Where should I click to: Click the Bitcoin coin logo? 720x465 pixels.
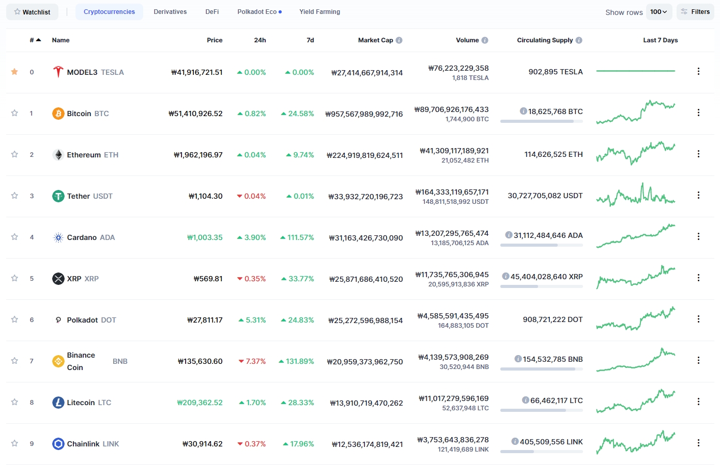tap(58, 113)
